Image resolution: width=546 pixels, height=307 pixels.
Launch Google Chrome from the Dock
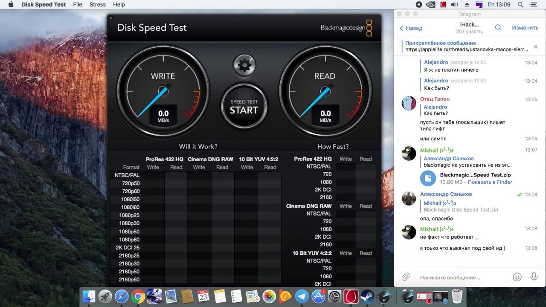pyautogui.click(x=138, y=296)
